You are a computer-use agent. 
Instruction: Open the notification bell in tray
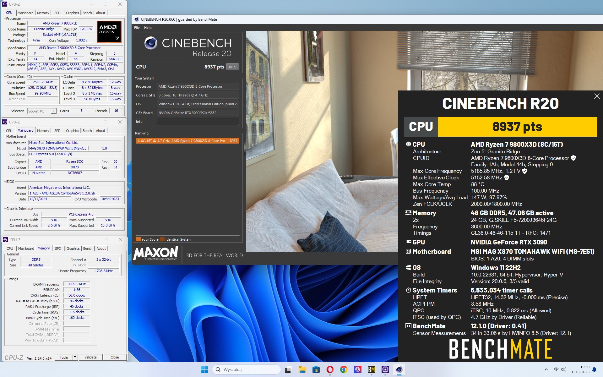[594, 370]
